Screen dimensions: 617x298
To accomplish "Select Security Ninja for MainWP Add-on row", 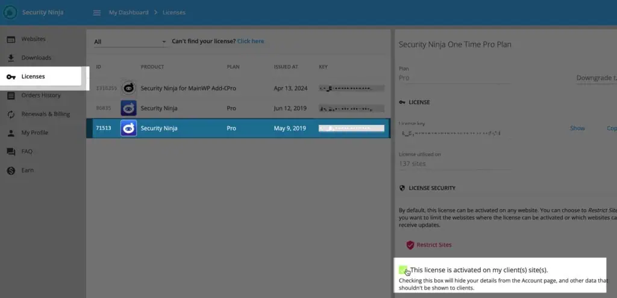I will pos(238,88).
